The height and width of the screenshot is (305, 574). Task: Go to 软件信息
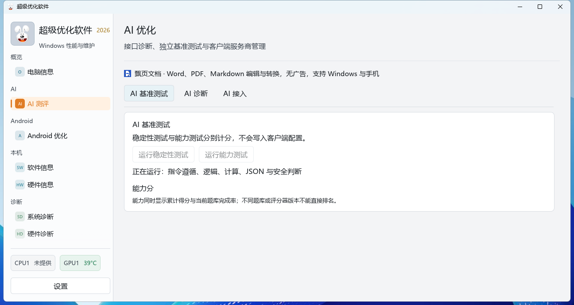click(60, 167)
